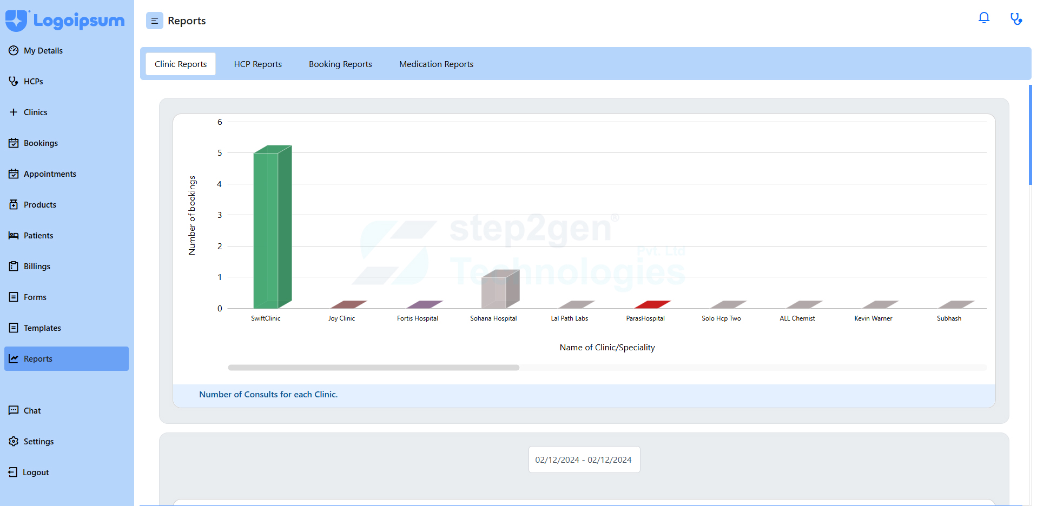Open Appointments page
The image size is (1037, 506).
click(67, 174)
